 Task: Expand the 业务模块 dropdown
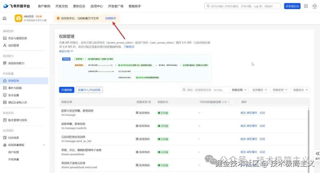coord(259,90)
